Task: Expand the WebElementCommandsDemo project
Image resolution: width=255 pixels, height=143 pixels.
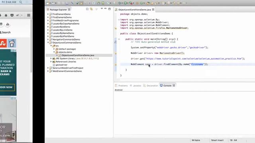Action: tap(48, 71)
